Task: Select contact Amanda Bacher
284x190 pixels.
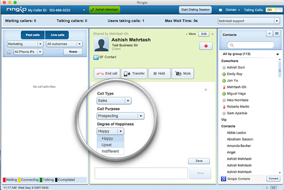Action: point(239,146)
